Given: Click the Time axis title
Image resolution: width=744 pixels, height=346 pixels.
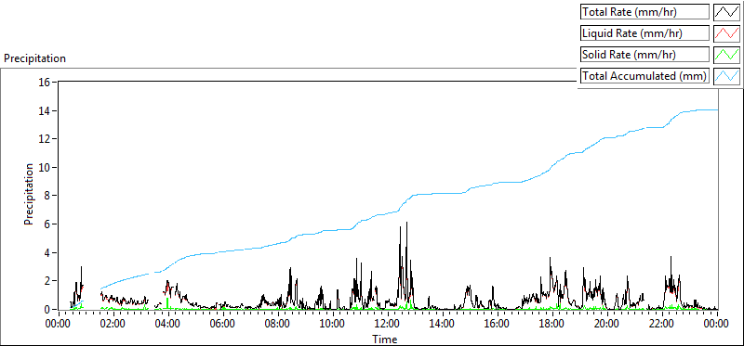Looking at the screenshot, I should 385,339.
